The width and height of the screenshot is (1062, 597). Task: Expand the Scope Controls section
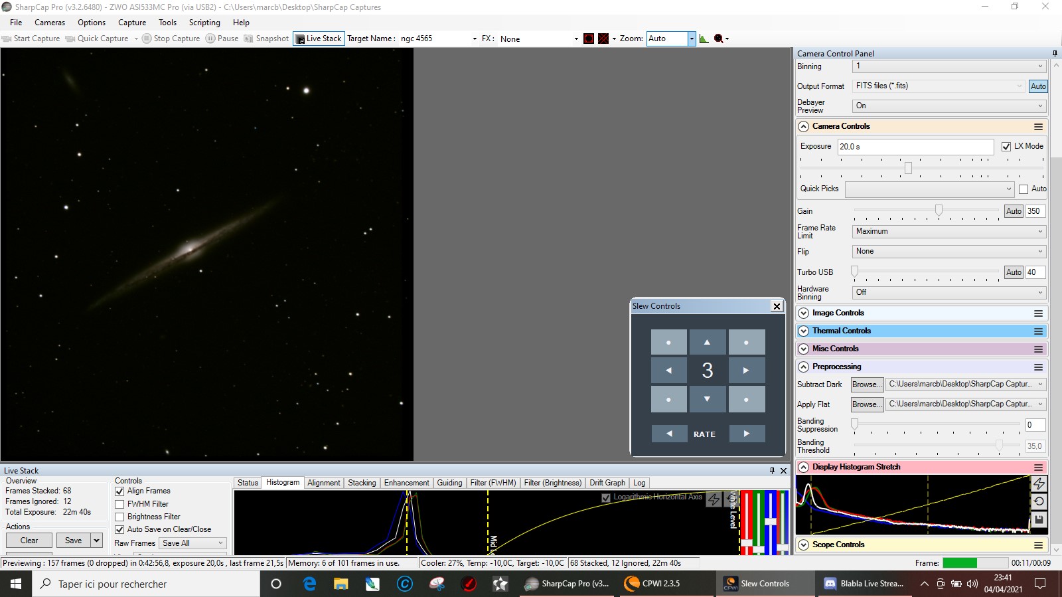(803, 545)
